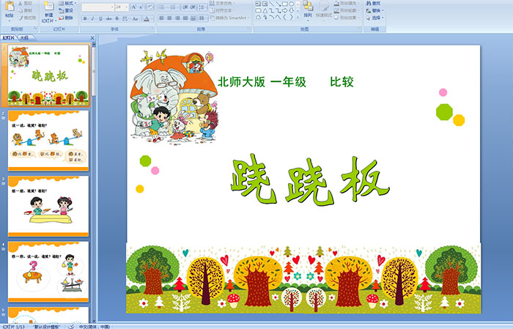
Task: Decrease list indent level
Action: [185, 7]
